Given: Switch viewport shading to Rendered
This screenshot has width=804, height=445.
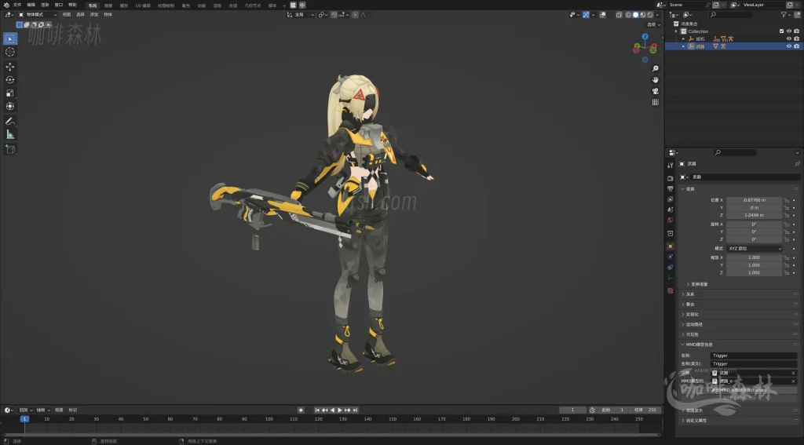Looking at the screenshot, I should click(649, 15).
